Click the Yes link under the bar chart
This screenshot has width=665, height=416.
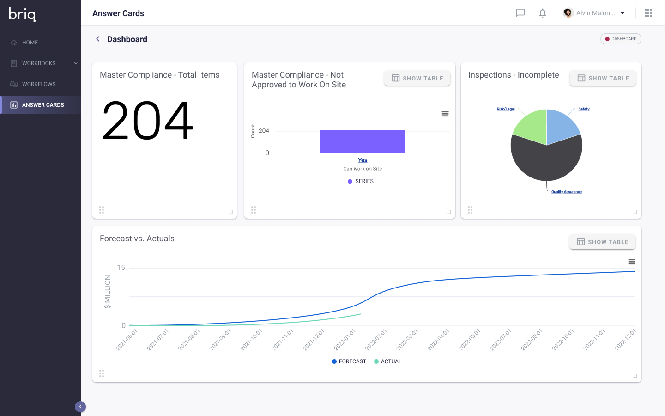point(363,160)
